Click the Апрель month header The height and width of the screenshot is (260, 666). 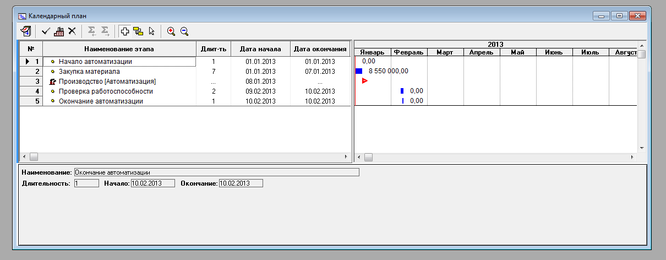click(482, 52)
